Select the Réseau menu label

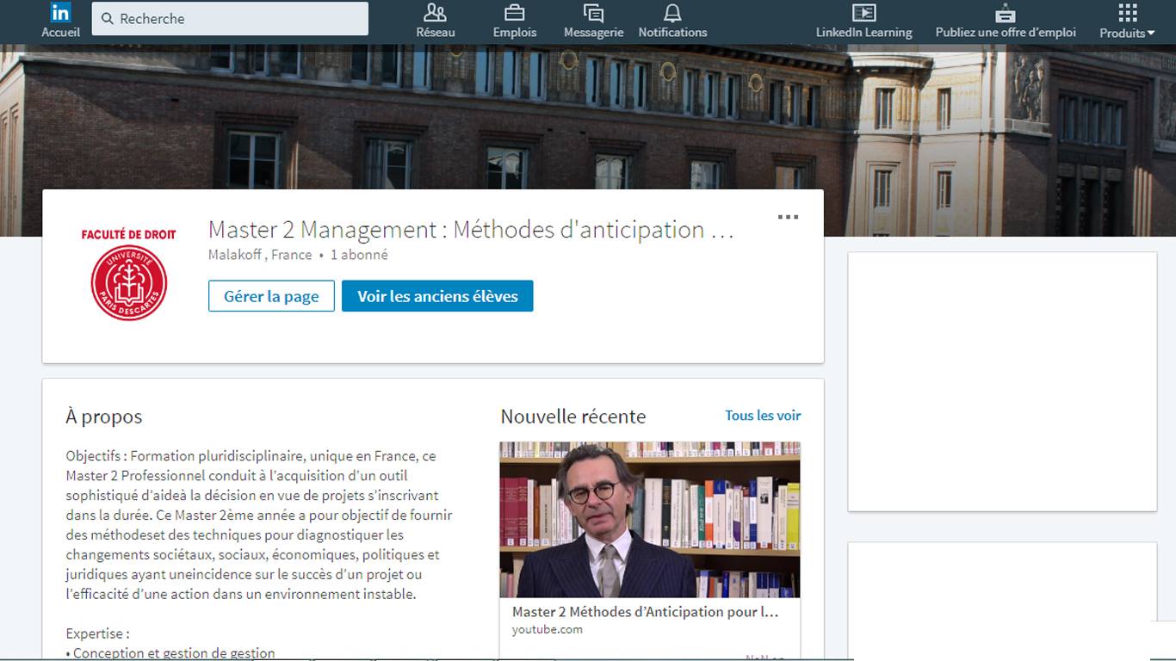(436, 33)
